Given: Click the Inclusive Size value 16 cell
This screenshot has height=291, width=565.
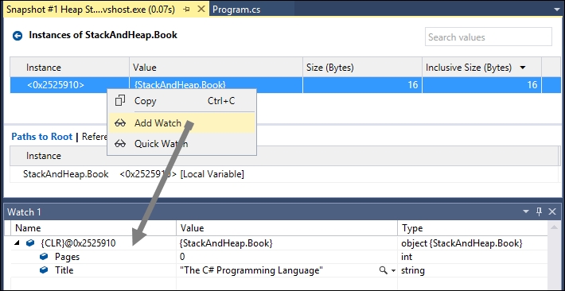Looking at the screenshot, I should [x=481, y=85].
